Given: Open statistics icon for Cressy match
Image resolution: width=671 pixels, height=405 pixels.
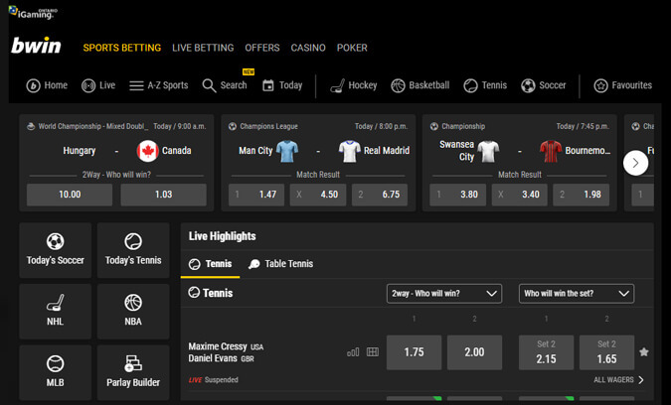Looking at the screenshot, I should 353,352.
